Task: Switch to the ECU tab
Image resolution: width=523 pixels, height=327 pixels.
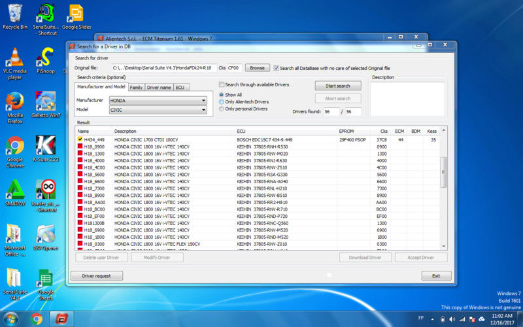Action: (180, 88)
